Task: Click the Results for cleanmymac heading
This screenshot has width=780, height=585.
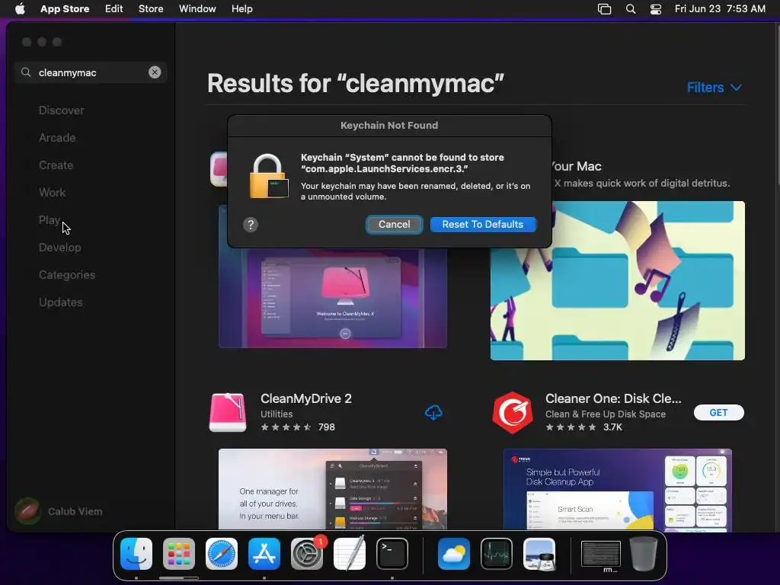Action: tap(356, 83)
